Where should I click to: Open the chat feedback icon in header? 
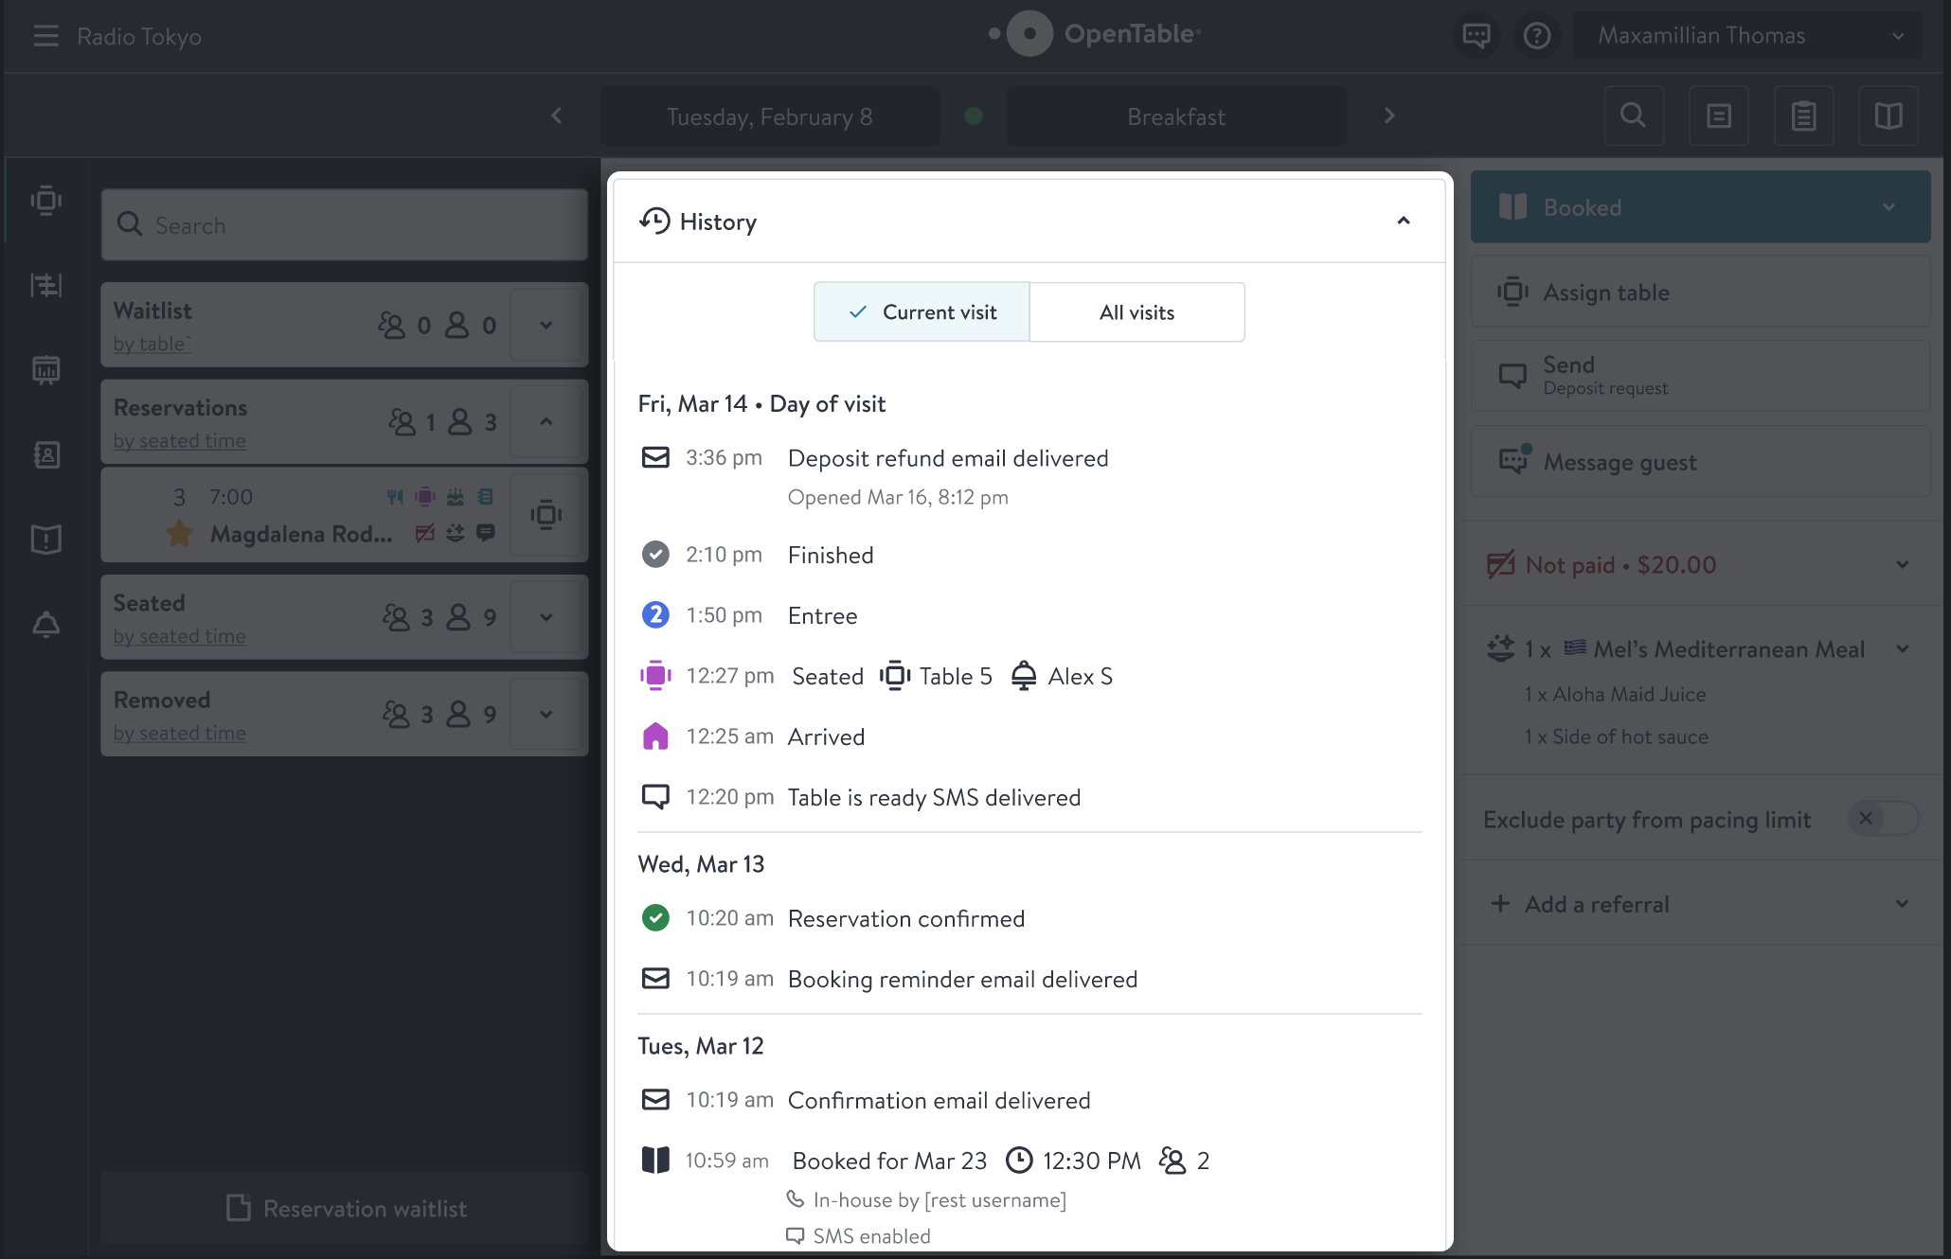1476,36
